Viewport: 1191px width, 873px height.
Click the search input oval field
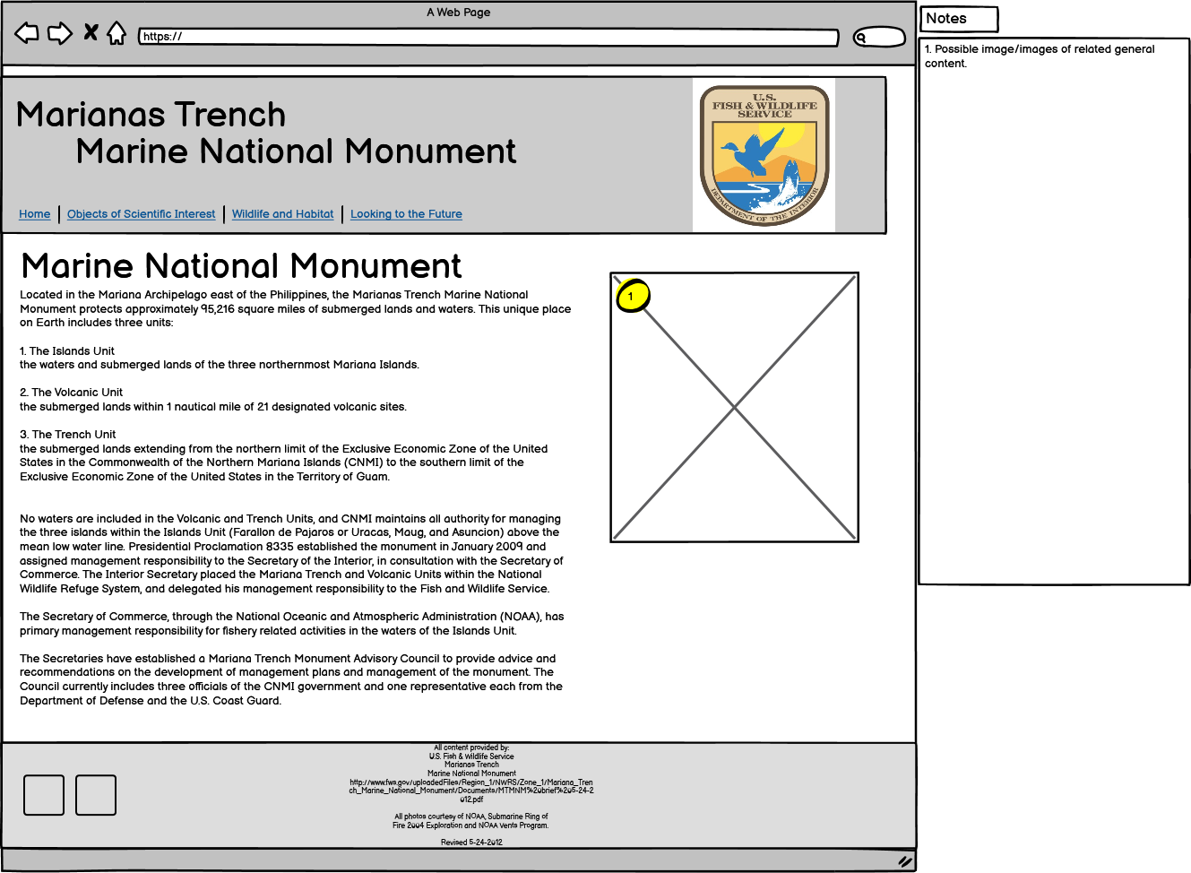coord(881,37)
